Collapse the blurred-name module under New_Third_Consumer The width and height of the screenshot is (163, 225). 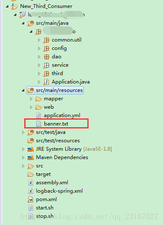[15, 15]
